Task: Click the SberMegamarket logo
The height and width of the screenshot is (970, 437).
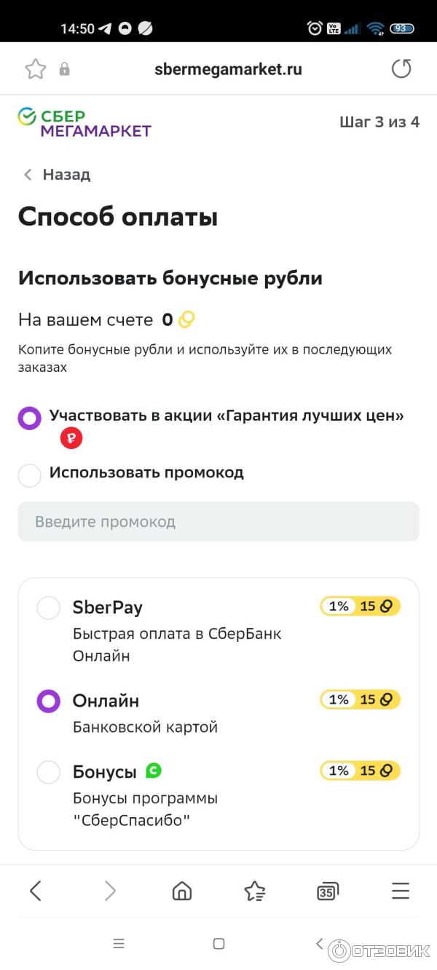Action: coord(84,123)
